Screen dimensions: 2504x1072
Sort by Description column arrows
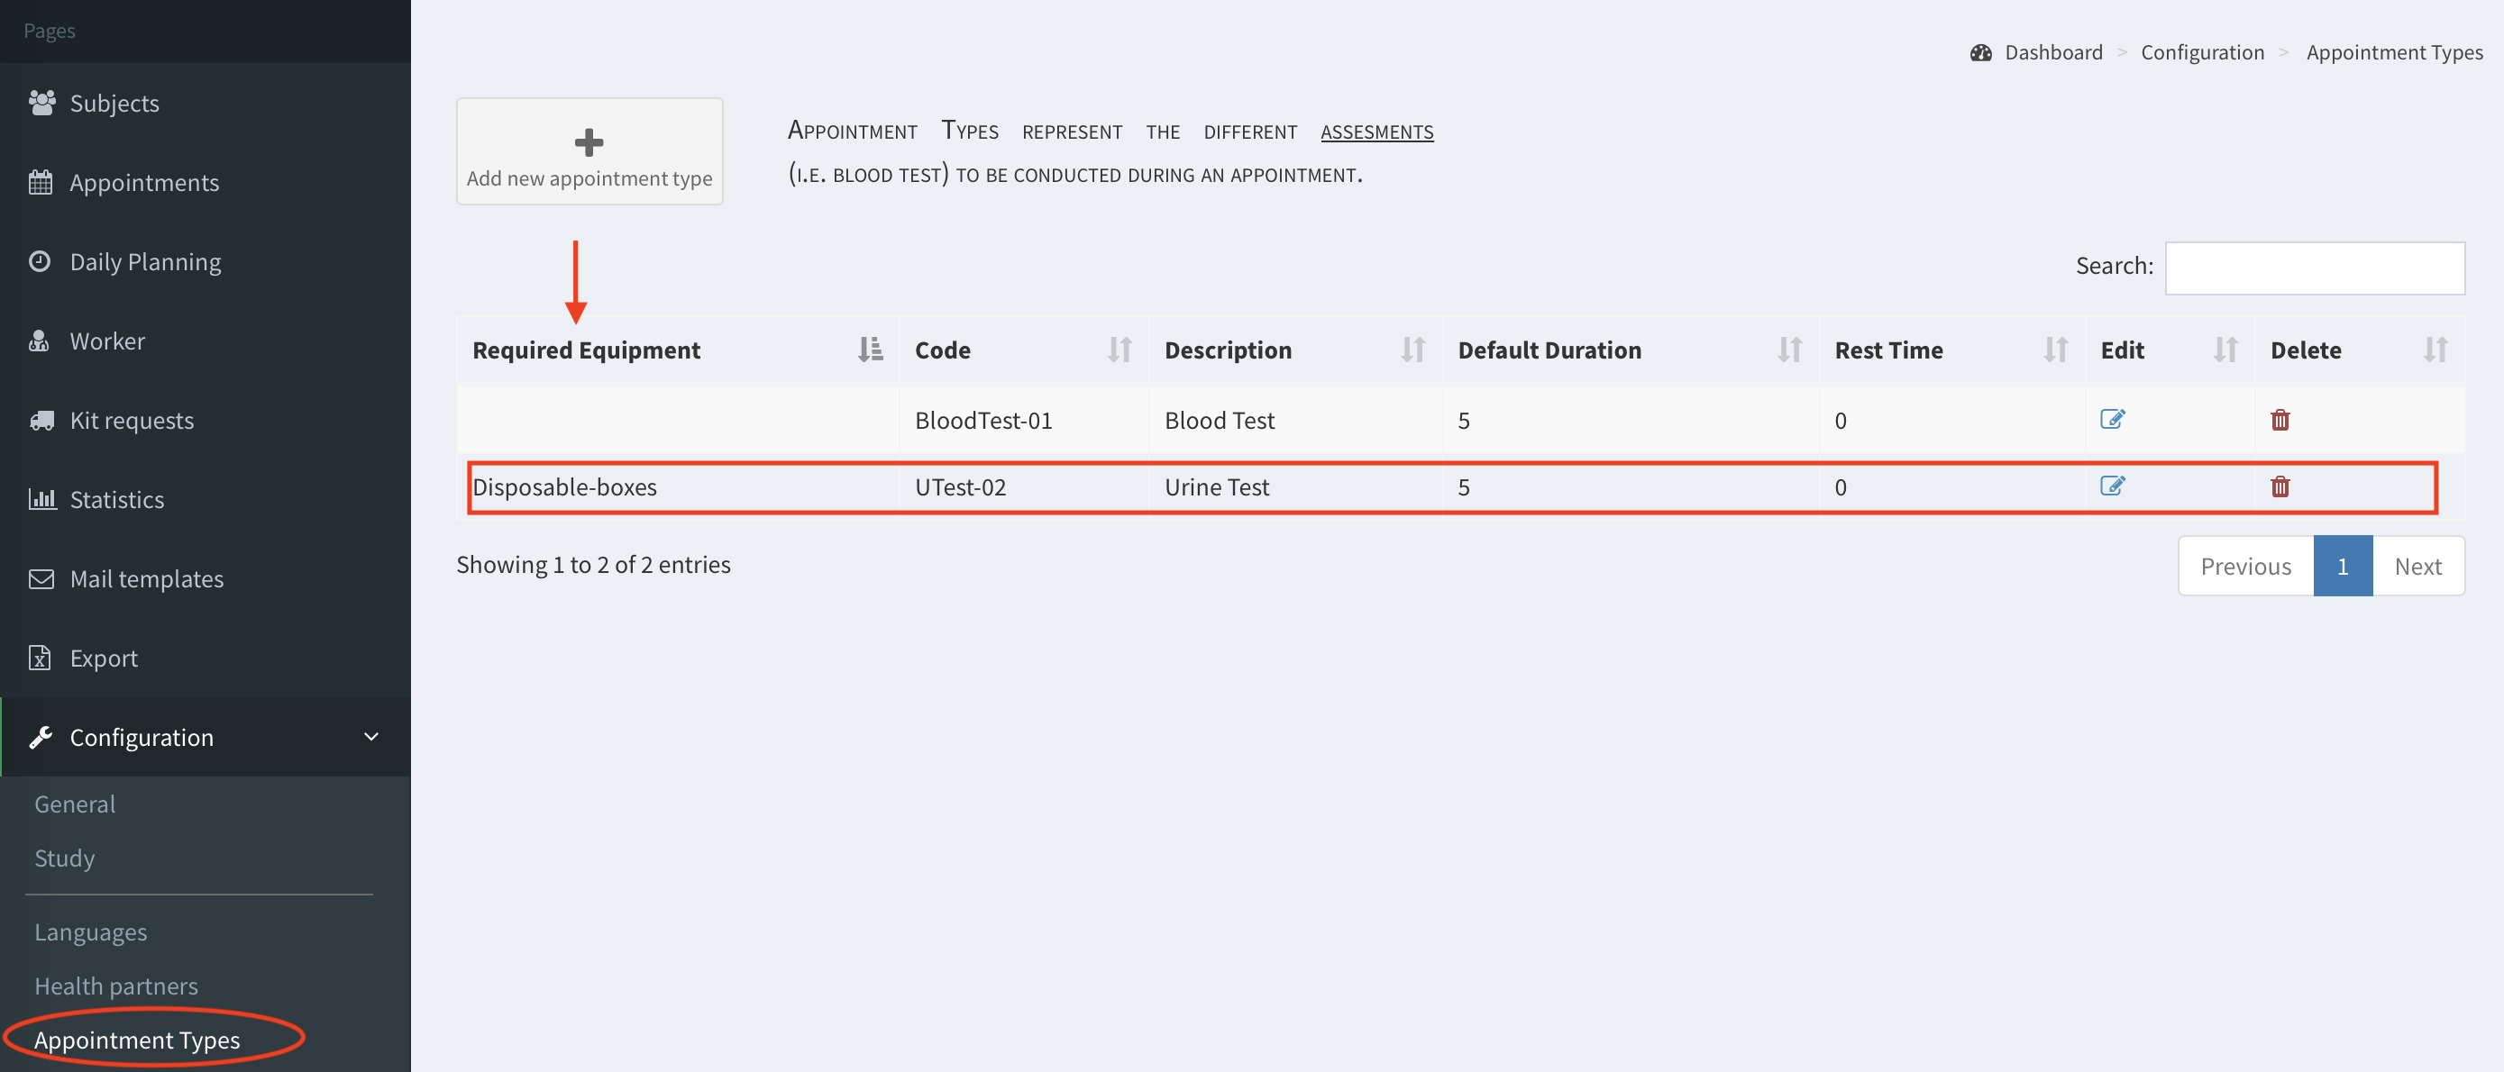click(x=1412, y=350)
